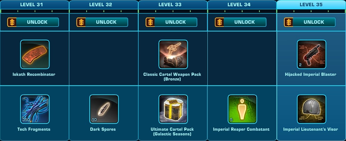The height and width of the screenshot is (141, 346).
Task: Select the Imperial Lieutenant's Visor helmet icon
Action: coord(311,109)
